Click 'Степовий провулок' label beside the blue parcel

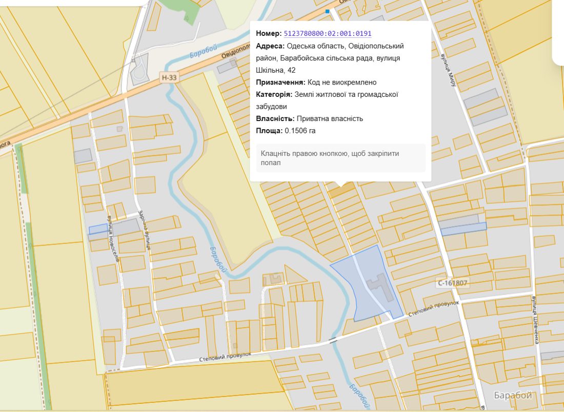433,309
